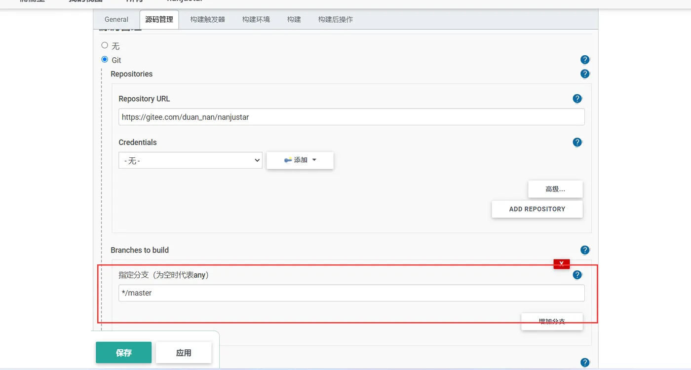Screen dimensions: 691x370
Task: Click the Branches to build label
Action: [140, 250]
